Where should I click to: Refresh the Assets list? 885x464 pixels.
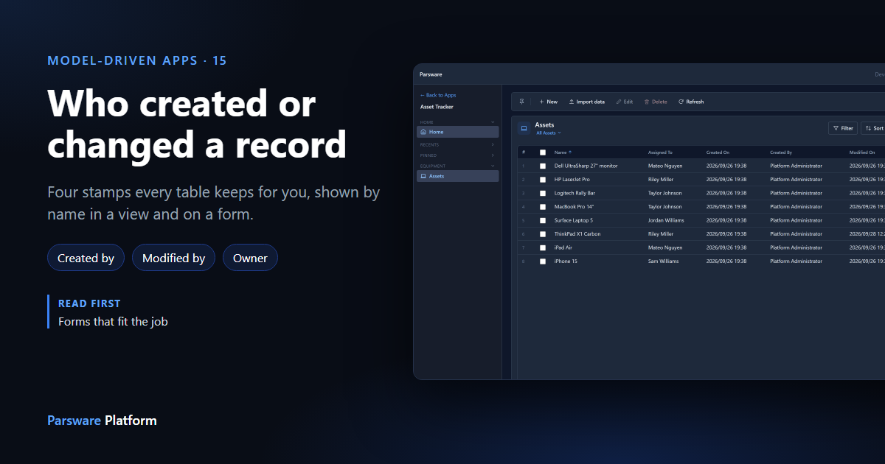pos(691,102)
